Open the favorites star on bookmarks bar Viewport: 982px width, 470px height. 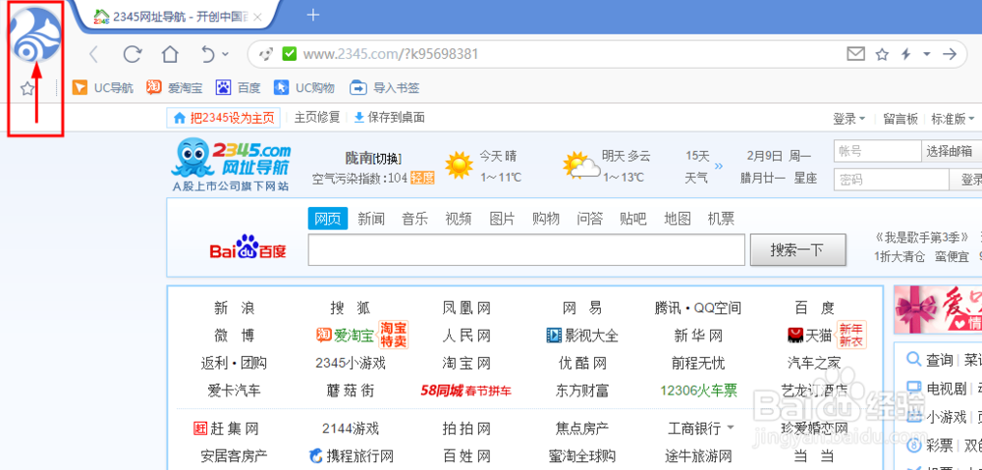point(27,88)
